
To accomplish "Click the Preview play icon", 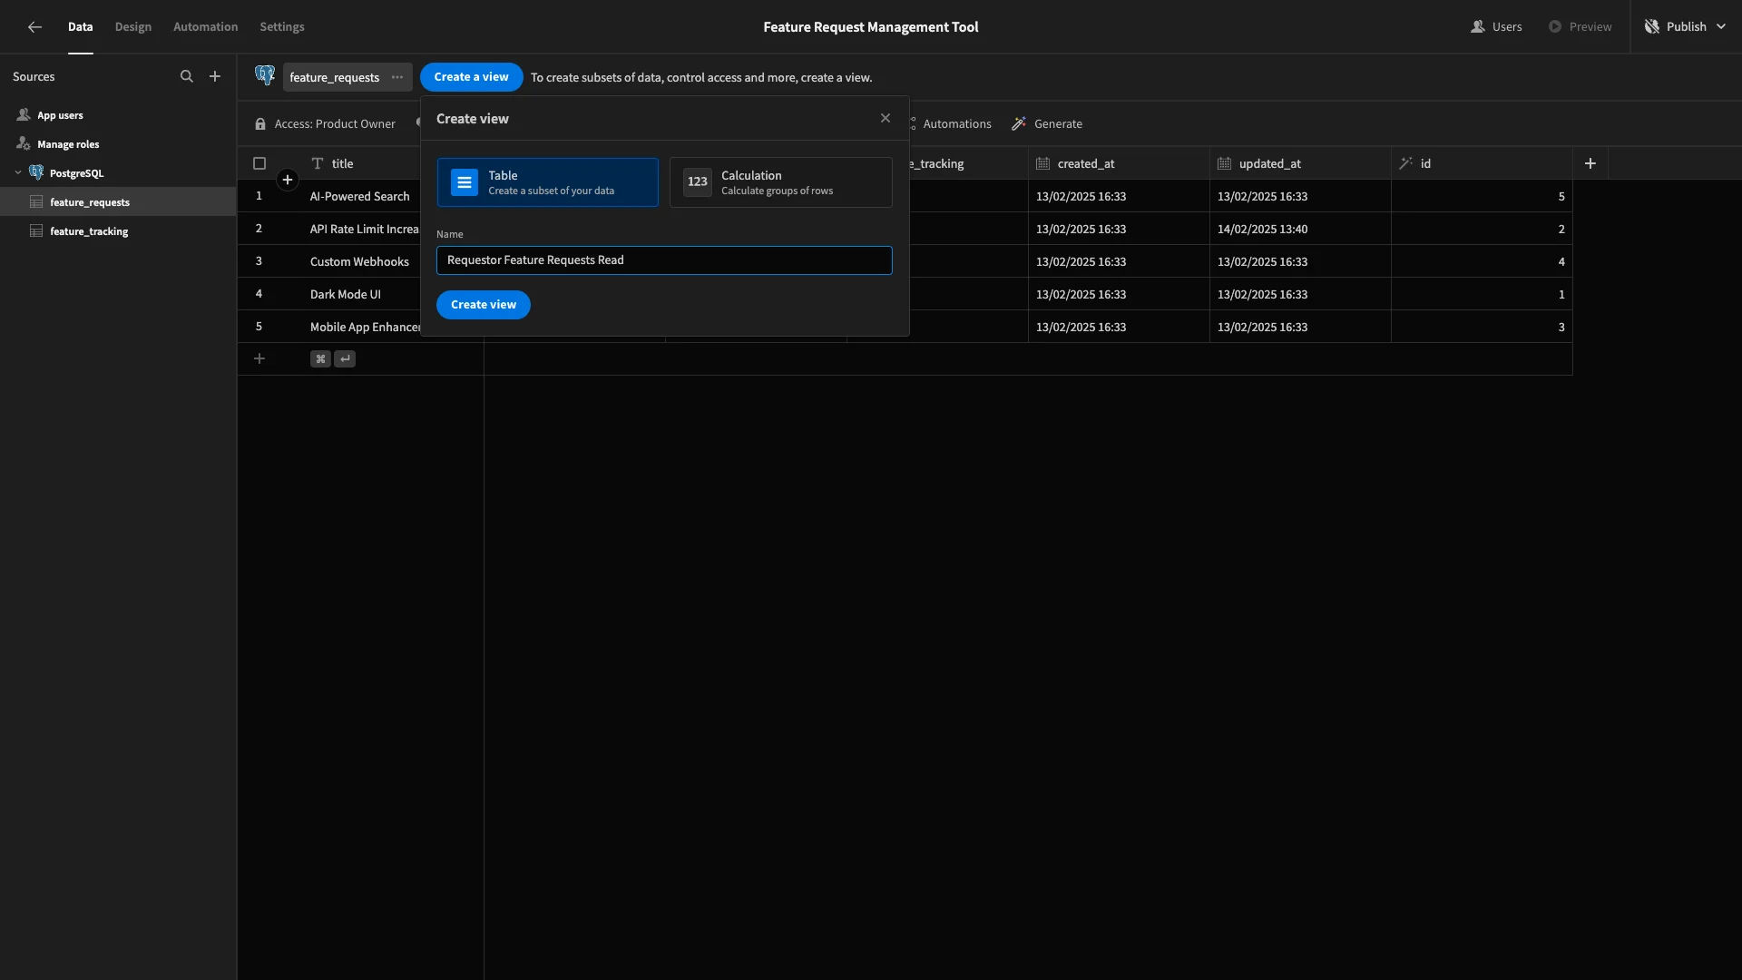I will [1555, 27].
